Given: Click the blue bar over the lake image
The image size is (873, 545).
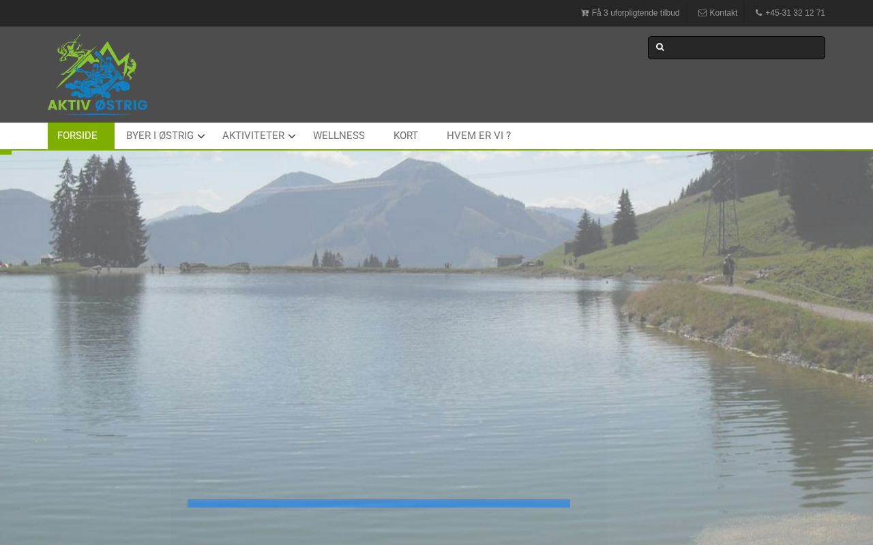Looking at the screenshot, I should 379,503.
